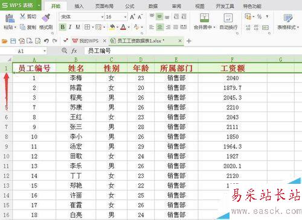Click the Wrap Text icon

tap(228, 18)
